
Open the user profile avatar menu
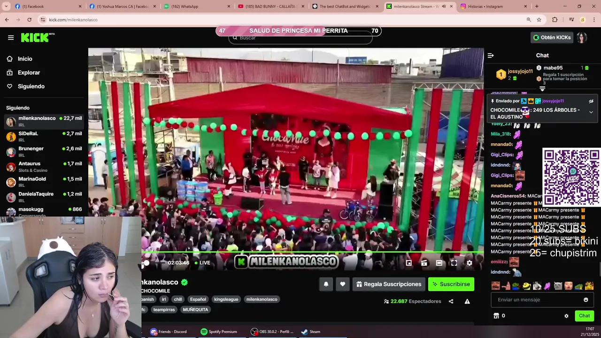(x=582, y=38)
